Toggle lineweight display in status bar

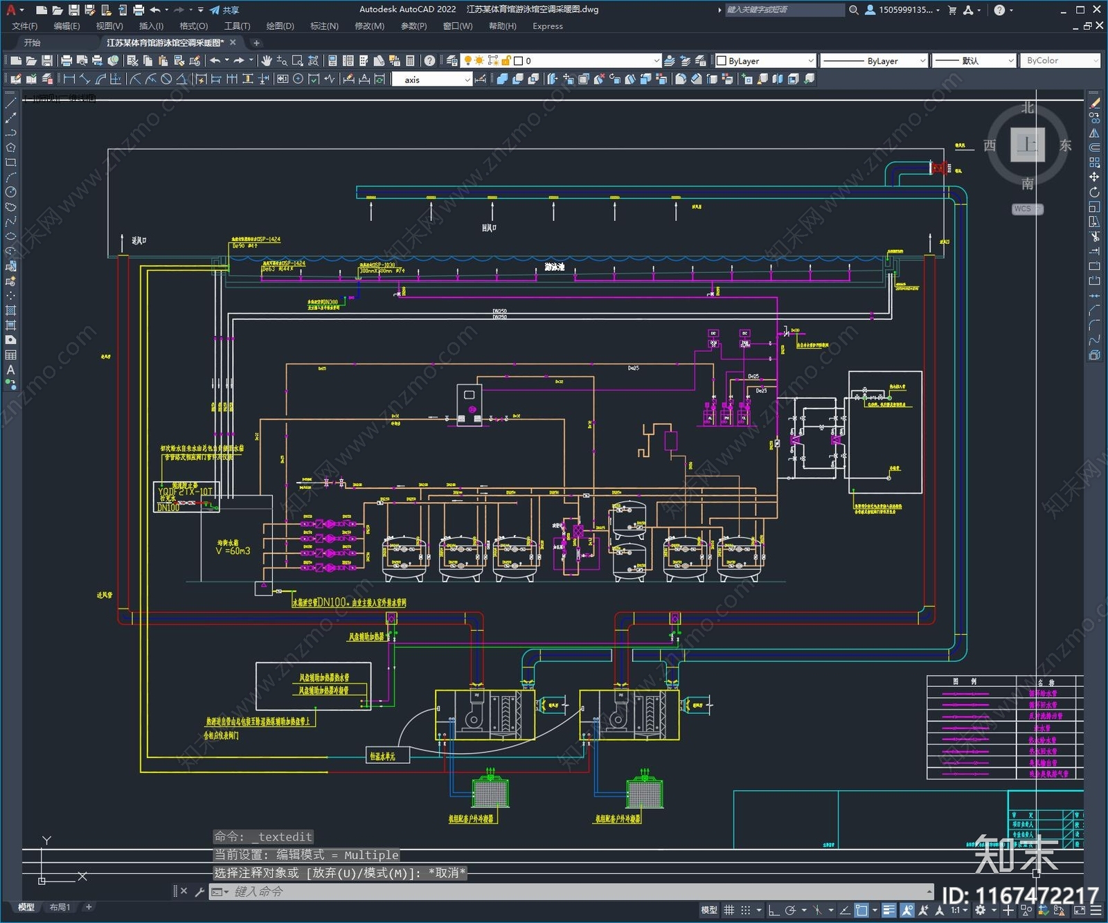[x=889, y=911]
